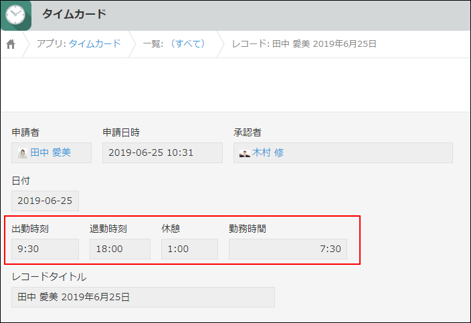Screen dimensions: 471x323
Task: Click the record breadcrumb 田中 愛美 2019年6月25日
Action: coord(304,43)
